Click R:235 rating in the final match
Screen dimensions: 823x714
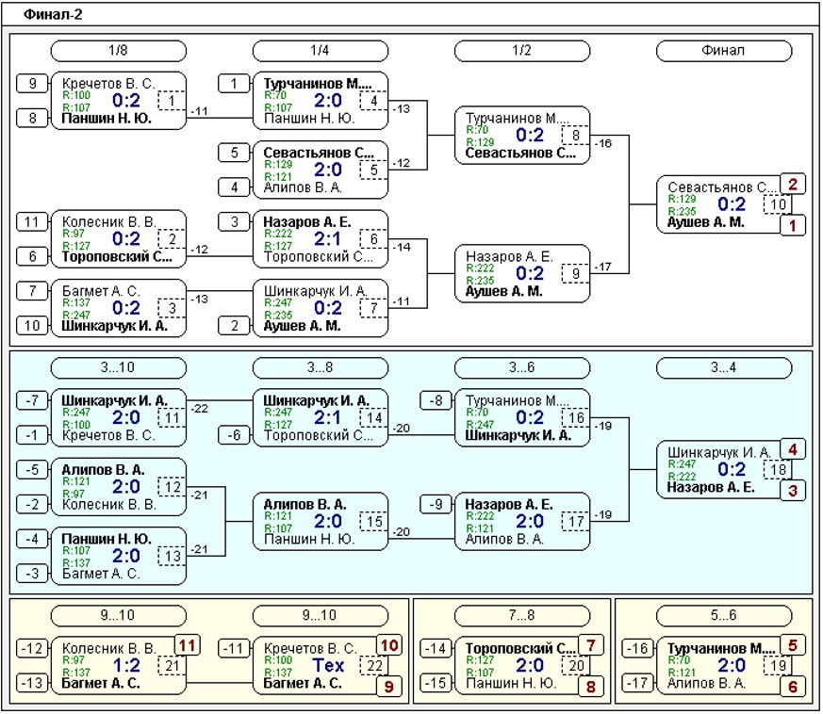pyautogui.click(x=682, y=211)
